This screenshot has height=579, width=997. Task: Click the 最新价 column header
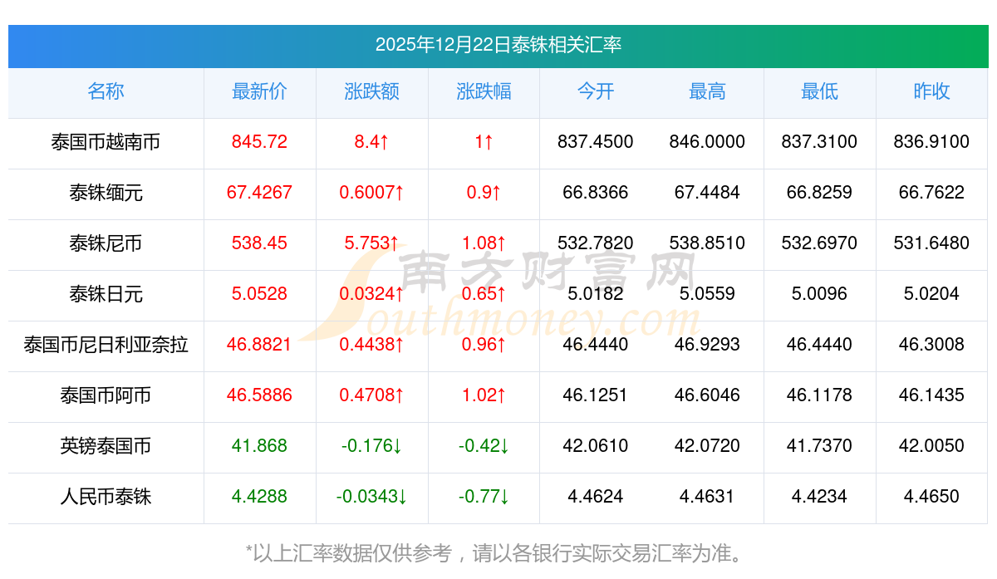[x=259, y=92]
